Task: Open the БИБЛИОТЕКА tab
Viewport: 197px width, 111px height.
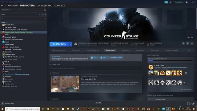Action: point(27,6)
